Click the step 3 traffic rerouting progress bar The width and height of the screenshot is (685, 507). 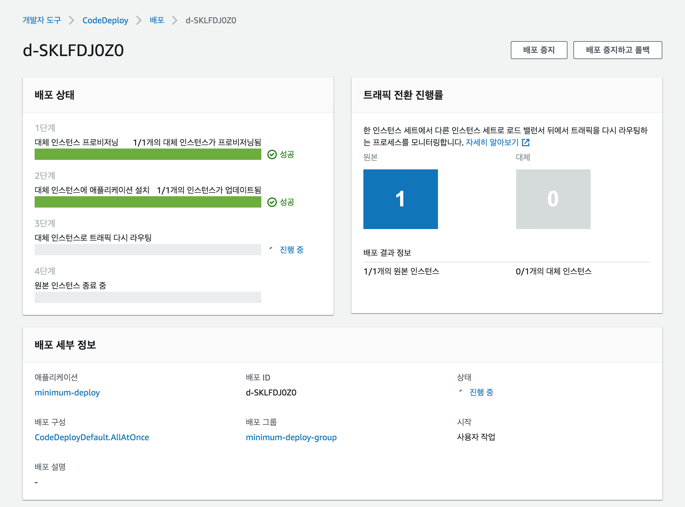click(x=148, y=250)
